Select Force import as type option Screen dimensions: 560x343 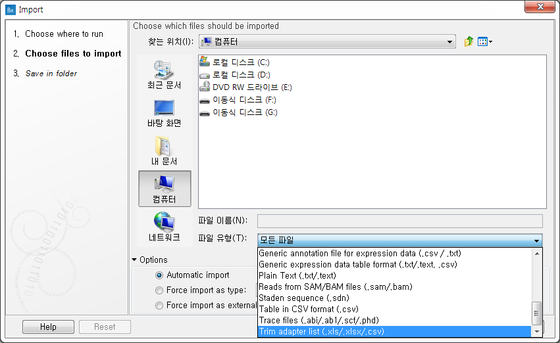click(x=159, y=290)
